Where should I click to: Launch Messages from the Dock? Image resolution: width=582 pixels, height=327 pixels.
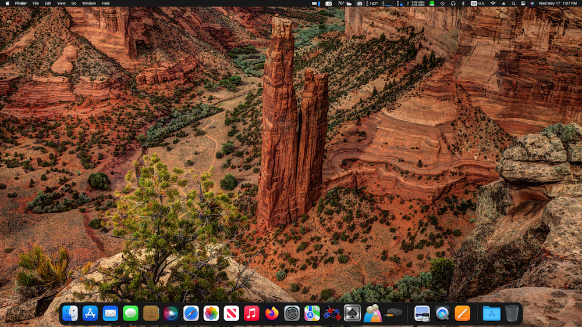[130, 313]
